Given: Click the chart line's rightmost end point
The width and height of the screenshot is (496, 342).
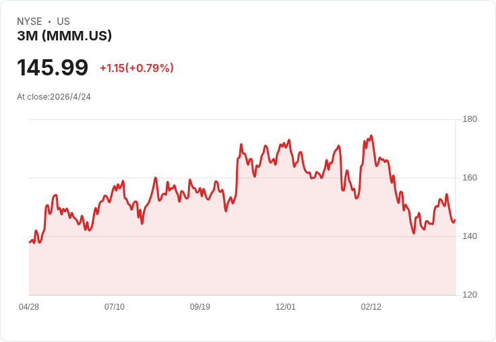Looking at the screenshot, I should click(x=455, y=220).
